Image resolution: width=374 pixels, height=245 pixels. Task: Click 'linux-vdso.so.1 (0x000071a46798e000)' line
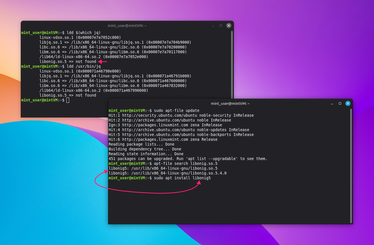80,71
